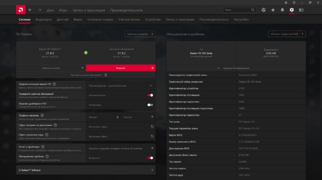Screen dimensions: 322x180
Task: Go back using the left arrow
Action: pos(30,9)
